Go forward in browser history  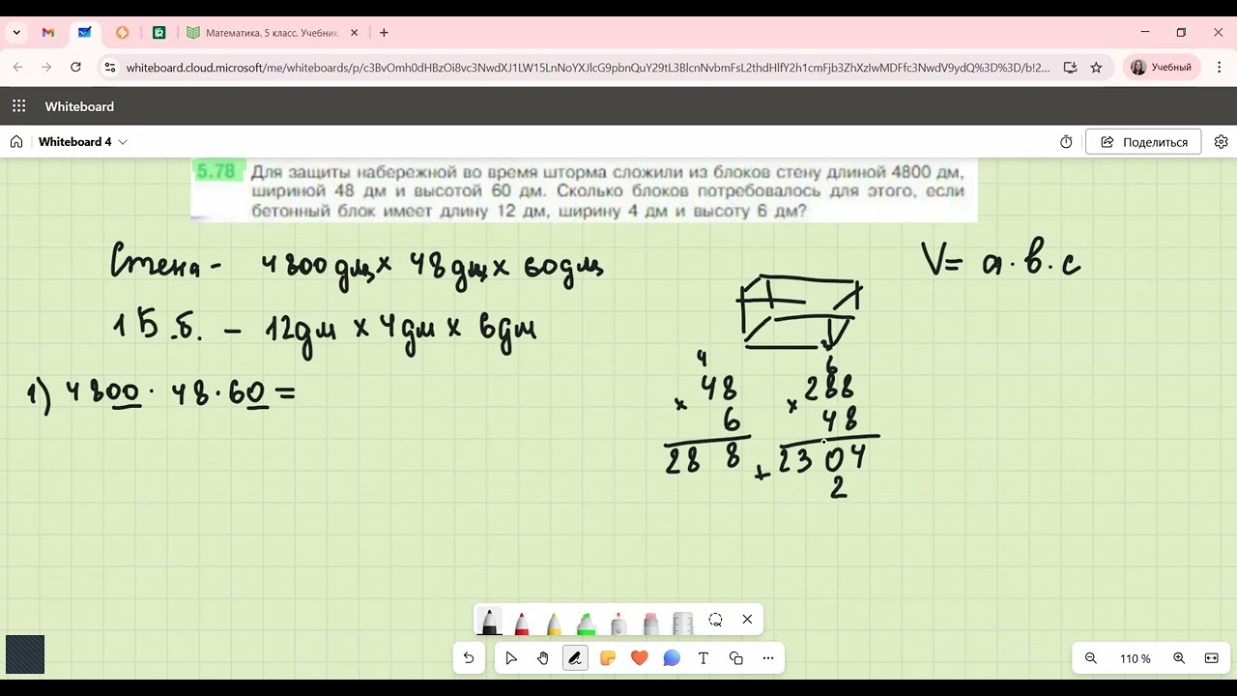click(x=46, y=68)
